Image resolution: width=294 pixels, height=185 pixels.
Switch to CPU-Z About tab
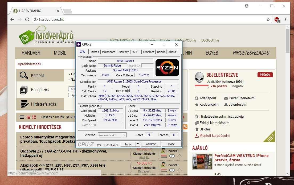pyautogui.click(x=172, y=52)
